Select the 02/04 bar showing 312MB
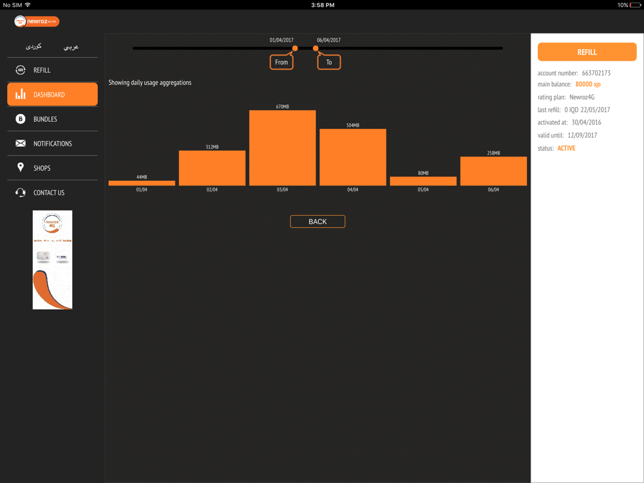 click(212, 168)
